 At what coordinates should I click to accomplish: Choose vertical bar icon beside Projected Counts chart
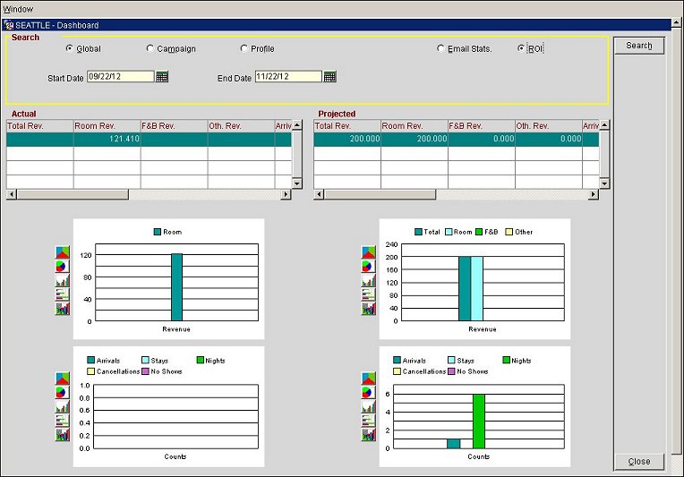(x=369, y=406)
